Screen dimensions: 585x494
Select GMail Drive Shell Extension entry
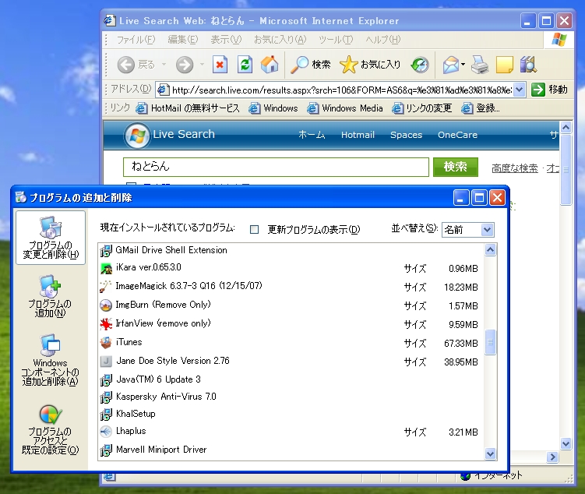click(x=292, y=250)
